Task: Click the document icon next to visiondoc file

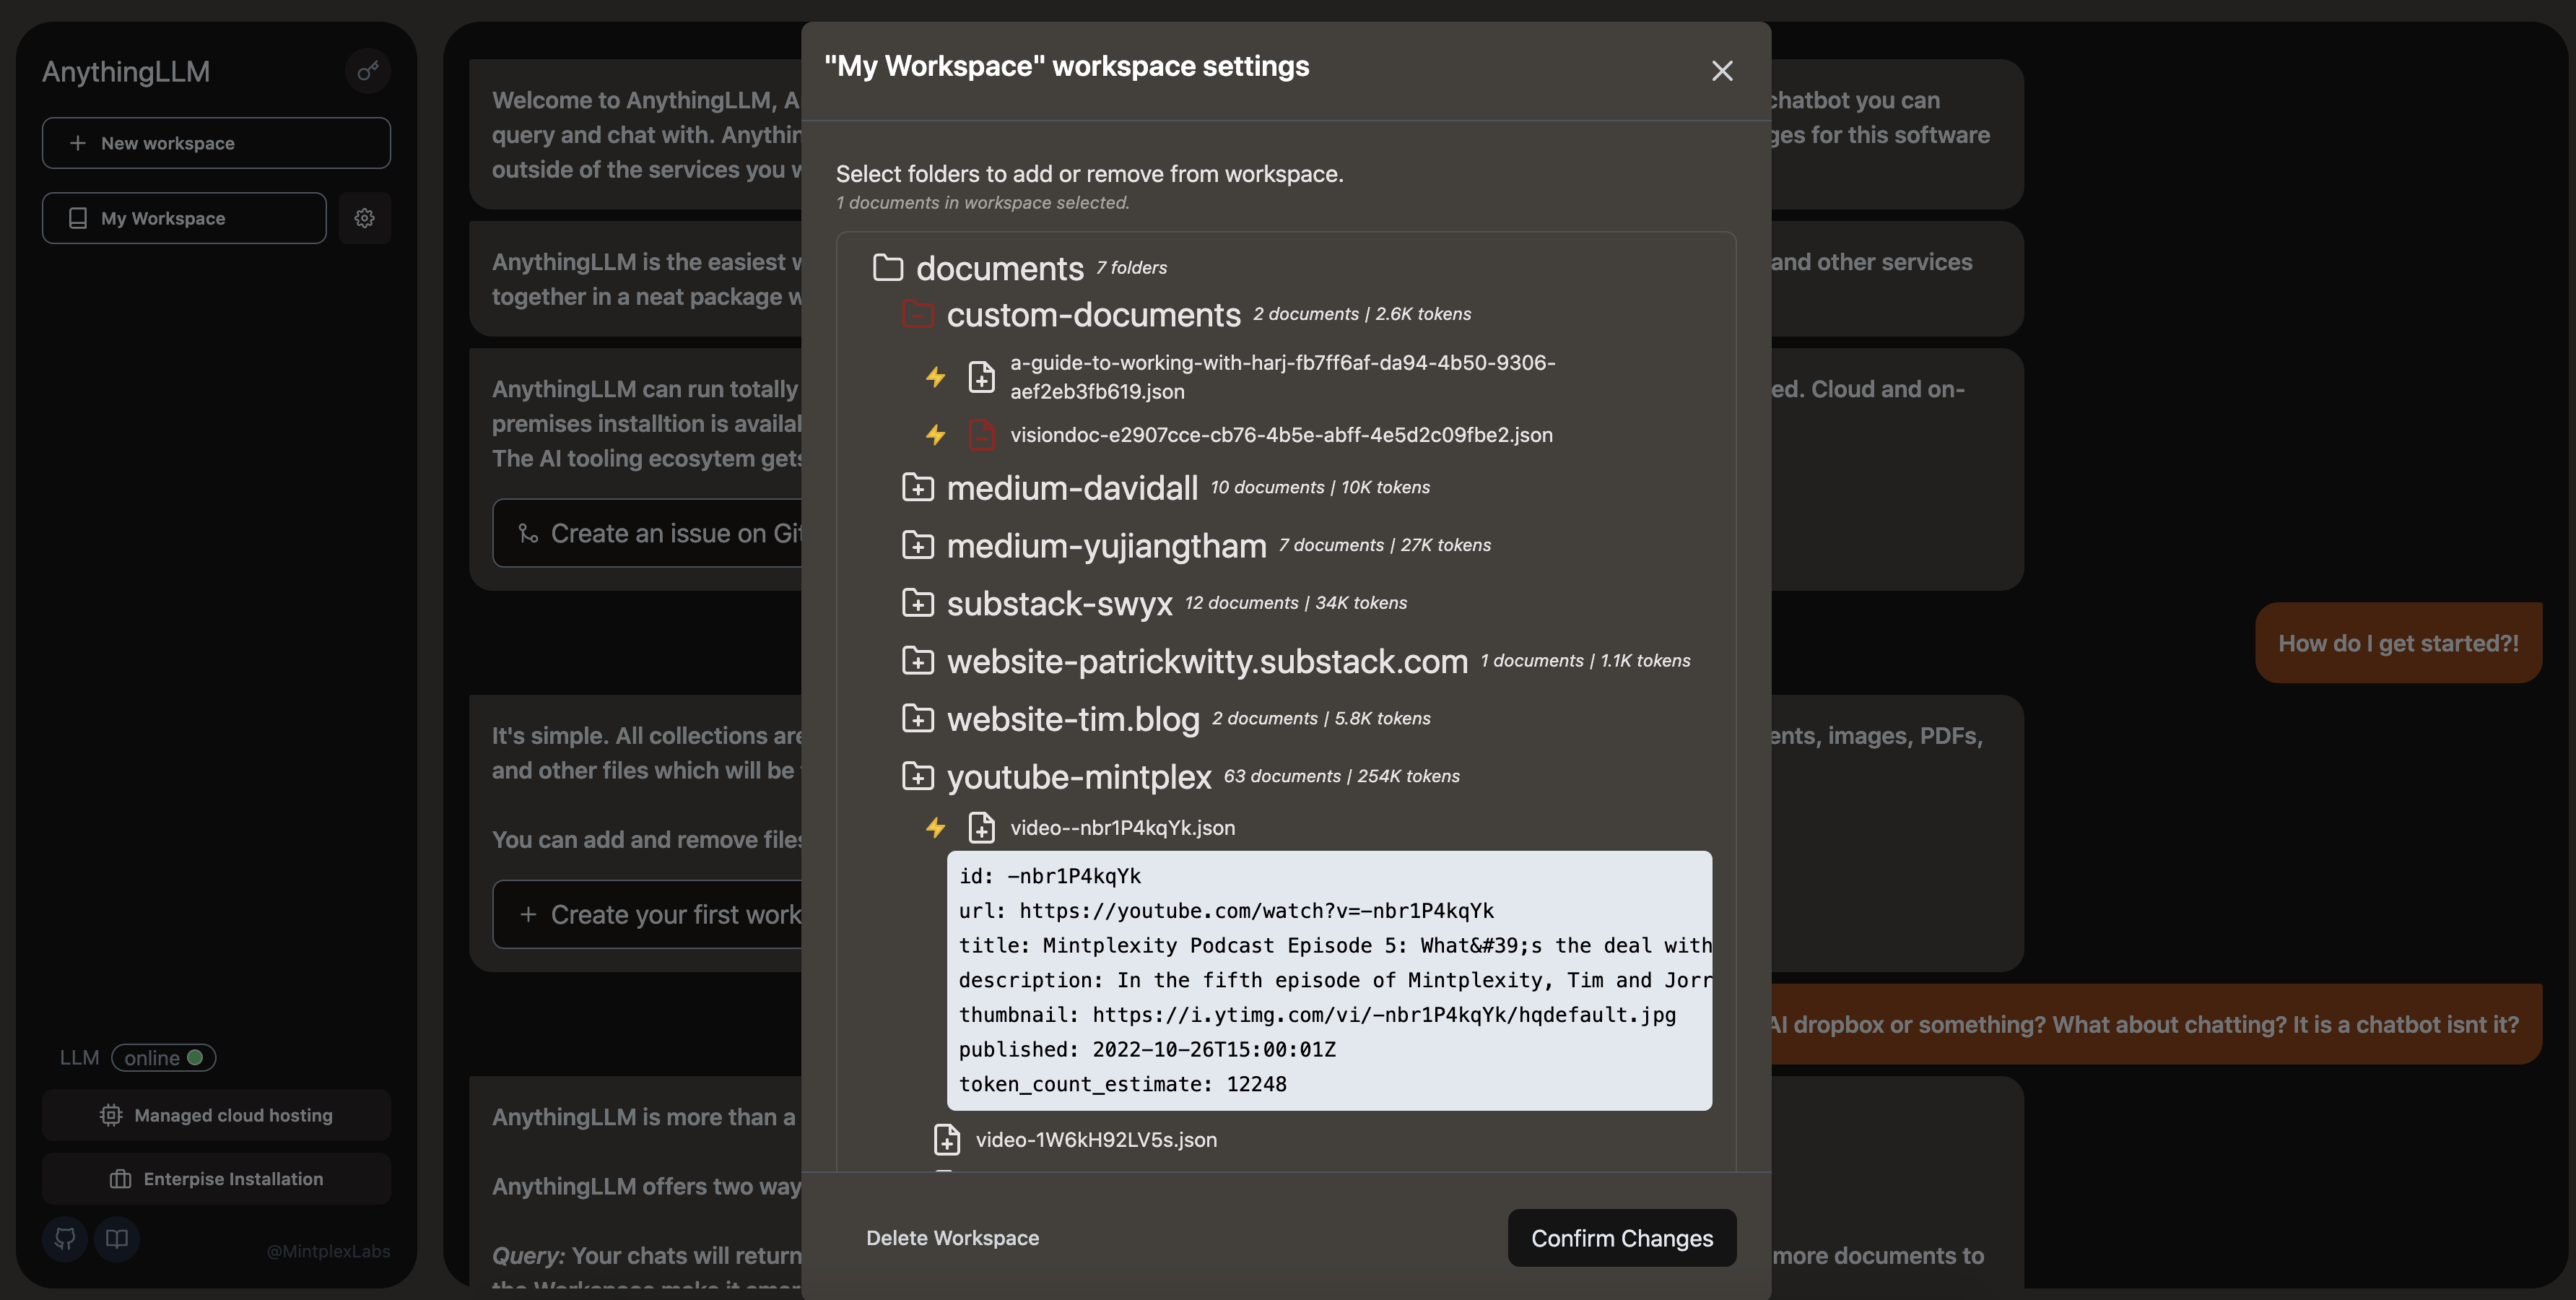Action: click(979, 436)
